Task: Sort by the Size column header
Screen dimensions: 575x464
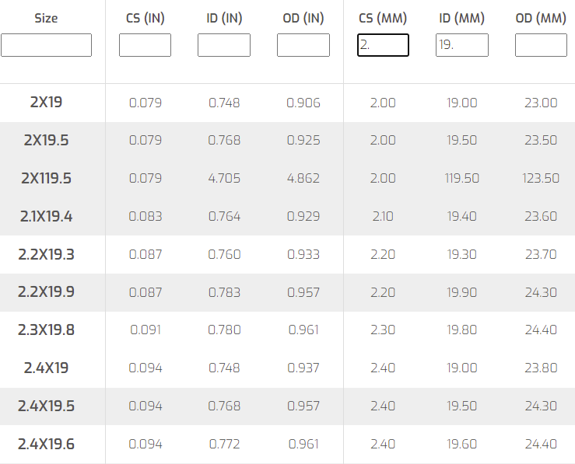Action: pos(46,18)
